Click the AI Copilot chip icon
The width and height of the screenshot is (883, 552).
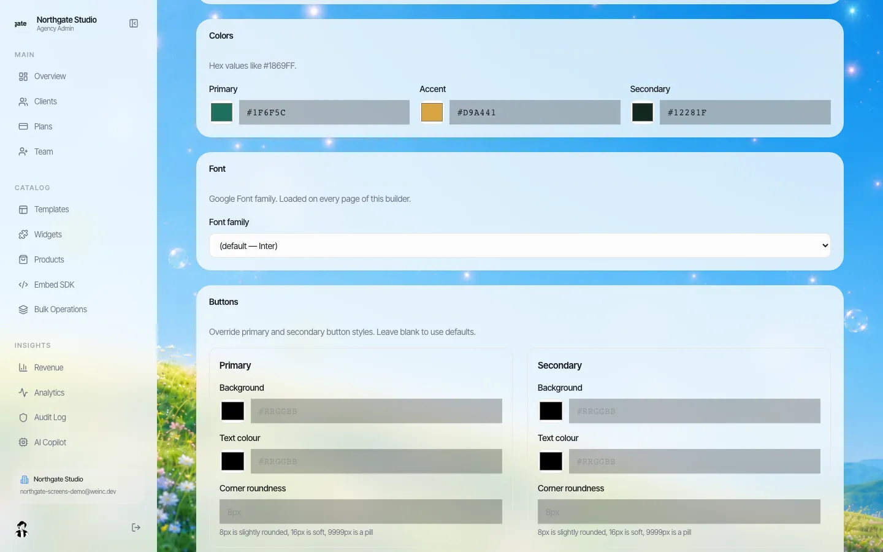click(x=23, y=442)
